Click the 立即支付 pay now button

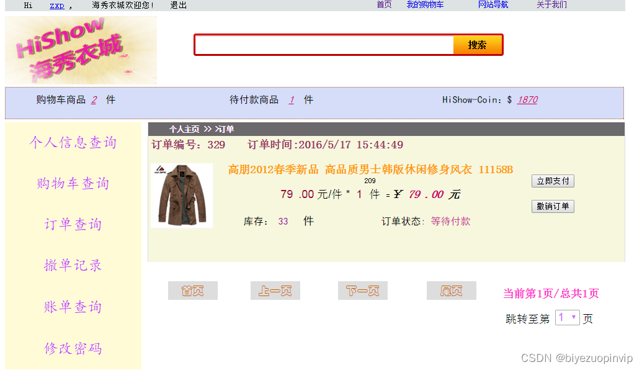pyautogui.click(x=553, y=181)
